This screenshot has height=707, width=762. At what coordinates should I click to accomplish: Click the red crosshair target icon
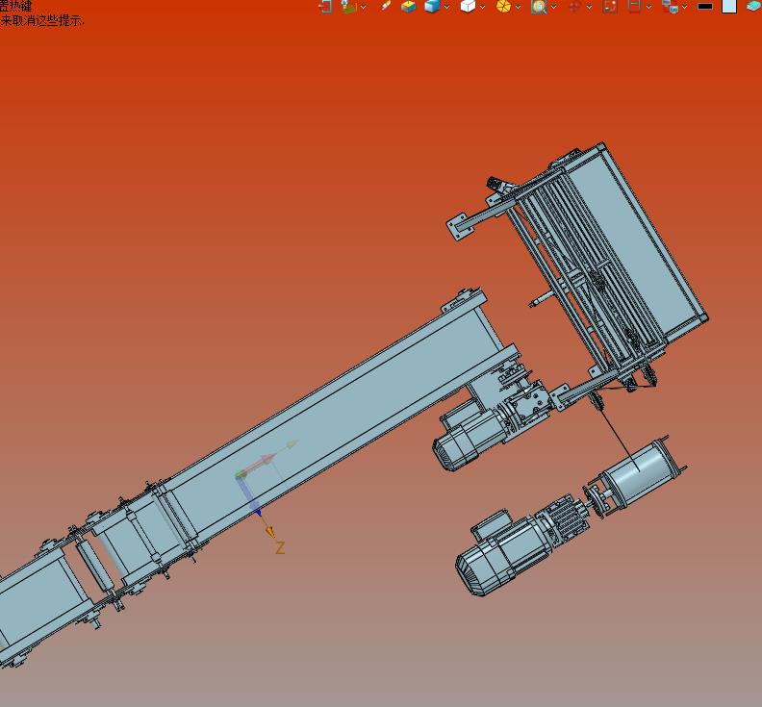click(574, 7)
